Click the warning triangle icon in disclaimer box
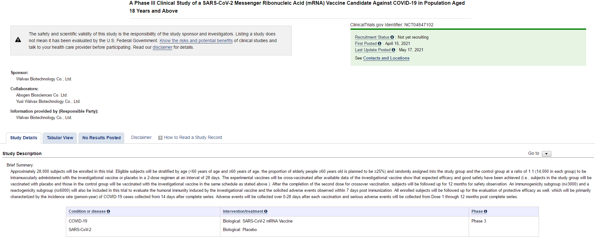The image size is (595, 238). pos(18,40)
